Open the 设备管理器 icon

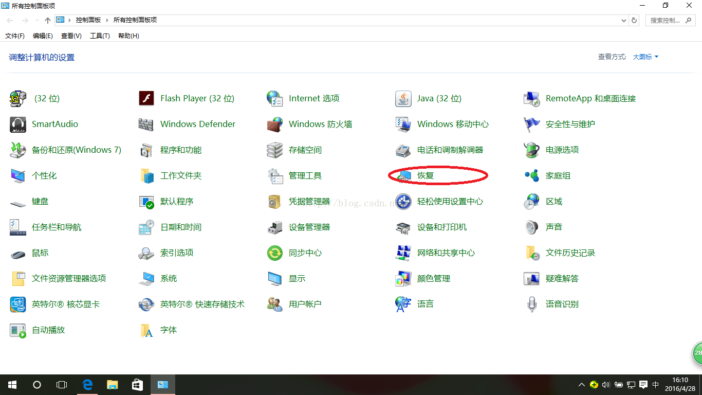pos(275,227)
